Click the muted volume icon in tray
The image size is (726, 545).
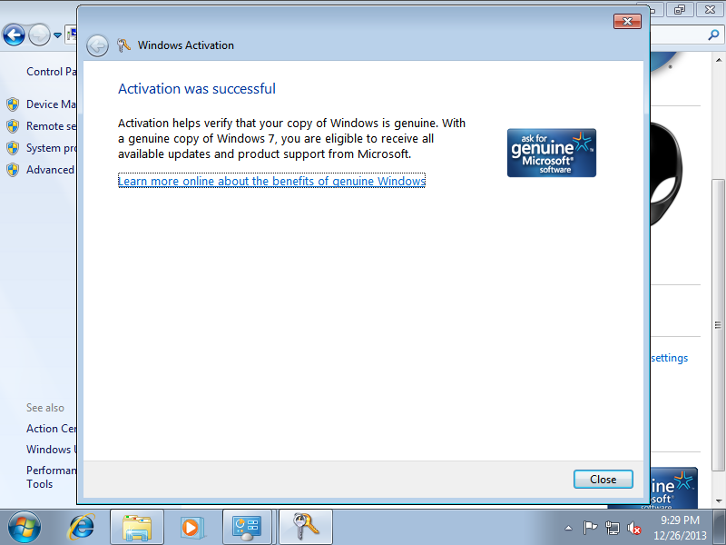[633, 528]
